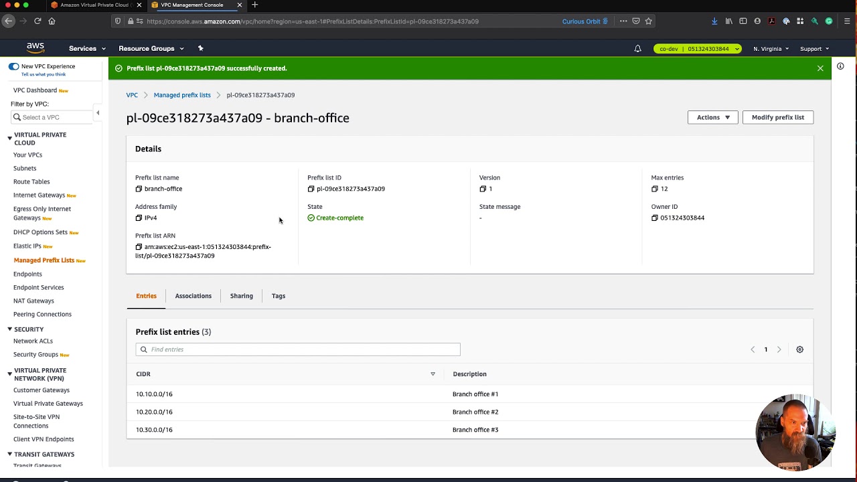The image size is (857, 482).
Task: Open Route Tables in sidebar
Action: tap(31, 181)
